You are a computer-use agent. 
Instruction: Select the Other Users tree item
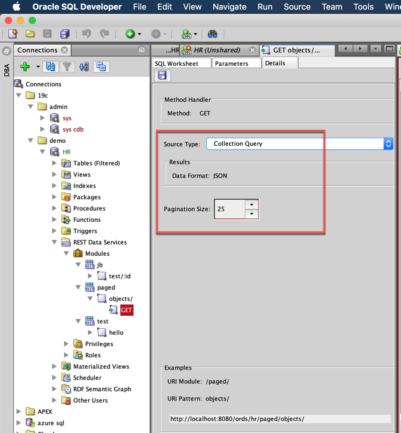pyautogui.click(x=90, y=400)
